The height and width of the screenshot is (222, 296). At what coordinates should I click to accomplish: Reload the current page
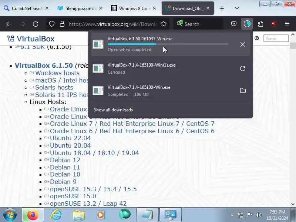(x=36, y=24)
